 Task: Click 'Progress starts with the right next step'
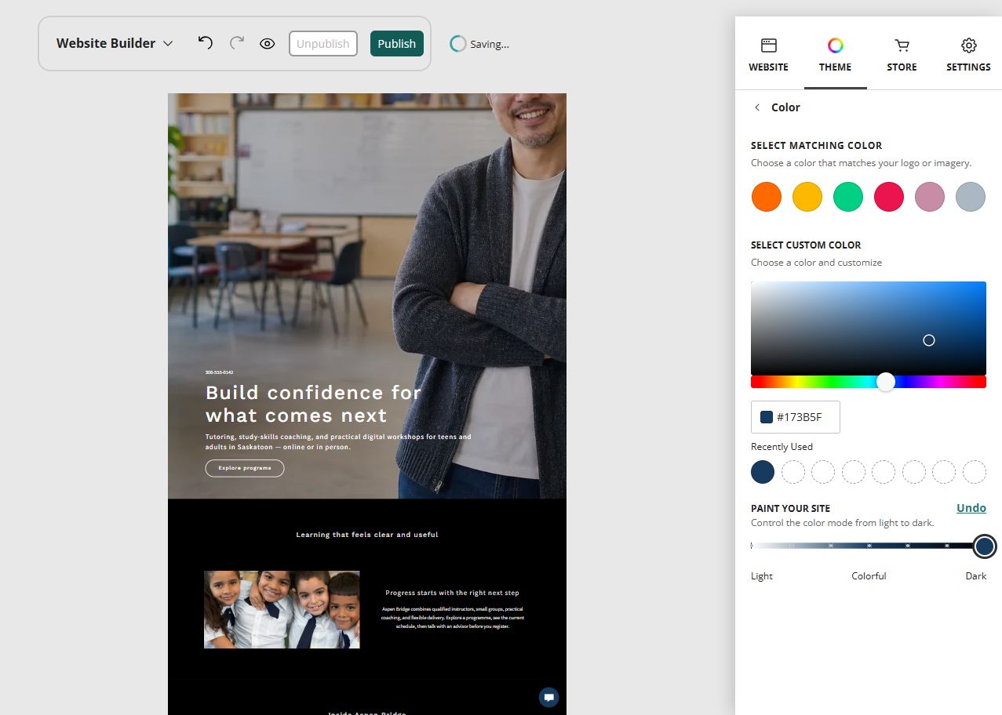click(x=453, y=593)
